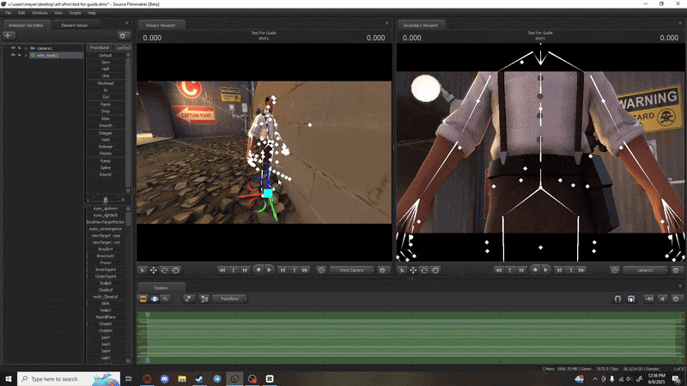Screen dimensions: 687x386
Task: Step forward one frame in primary viewport
Action: click(283, 270)
